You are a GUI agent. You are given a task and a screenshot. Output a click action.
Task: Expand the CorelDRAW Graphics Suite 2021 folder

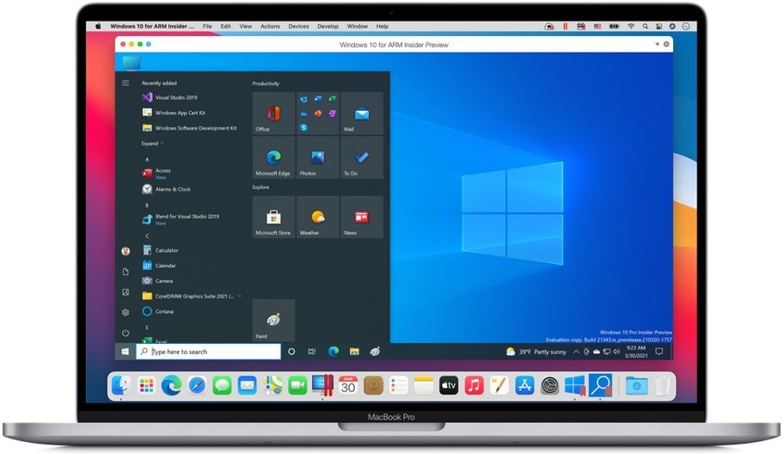[239, 296]
